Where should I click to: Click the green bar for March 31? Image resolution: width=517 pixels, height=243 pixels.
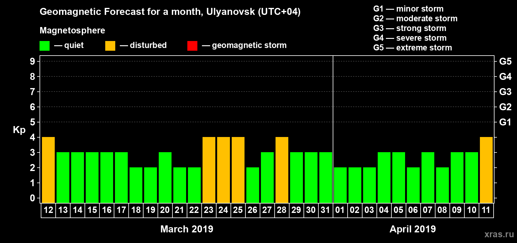[x=326, y=178]
